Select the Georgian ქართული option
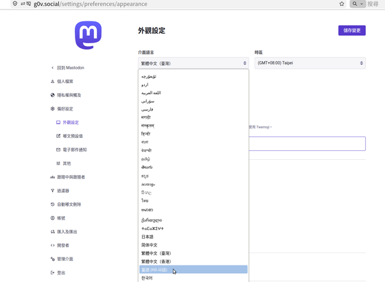 [194, 220]
